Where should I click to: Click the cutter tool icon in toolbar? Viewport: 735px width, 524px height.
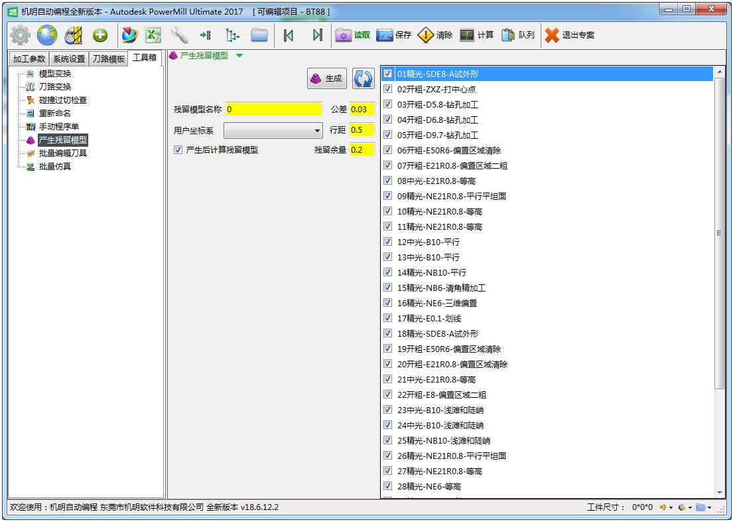[x=74, y=35]
